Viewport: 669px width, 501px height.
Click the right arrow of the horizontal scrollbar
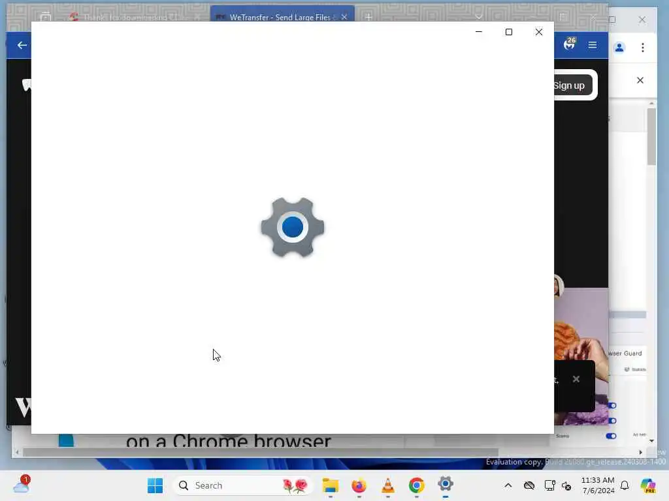(x=640, y=453)
